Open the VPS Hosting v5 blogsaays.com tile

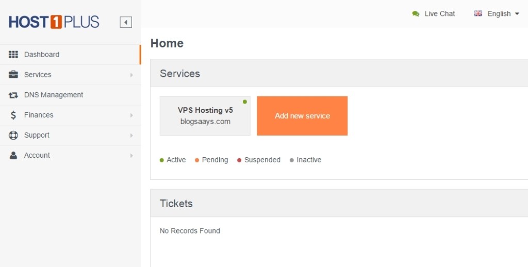tap(205, 116)
